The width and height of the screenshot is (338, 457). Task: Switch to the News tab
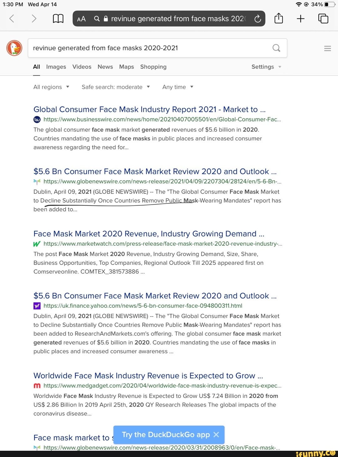[105, 67]
